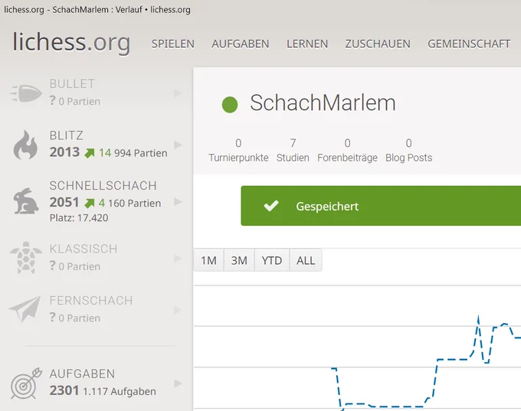Open the GEMEINSCHAFT menu
This screenshot has width=521, height=411.
[x=469, y=44]
